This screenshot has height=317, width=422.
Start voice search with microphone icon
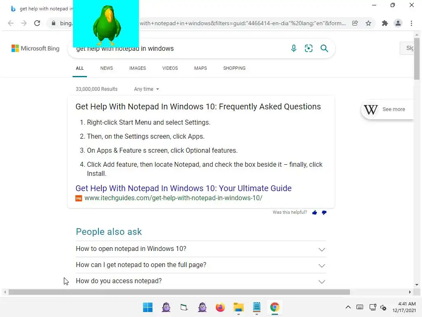(x=293, y=48)
